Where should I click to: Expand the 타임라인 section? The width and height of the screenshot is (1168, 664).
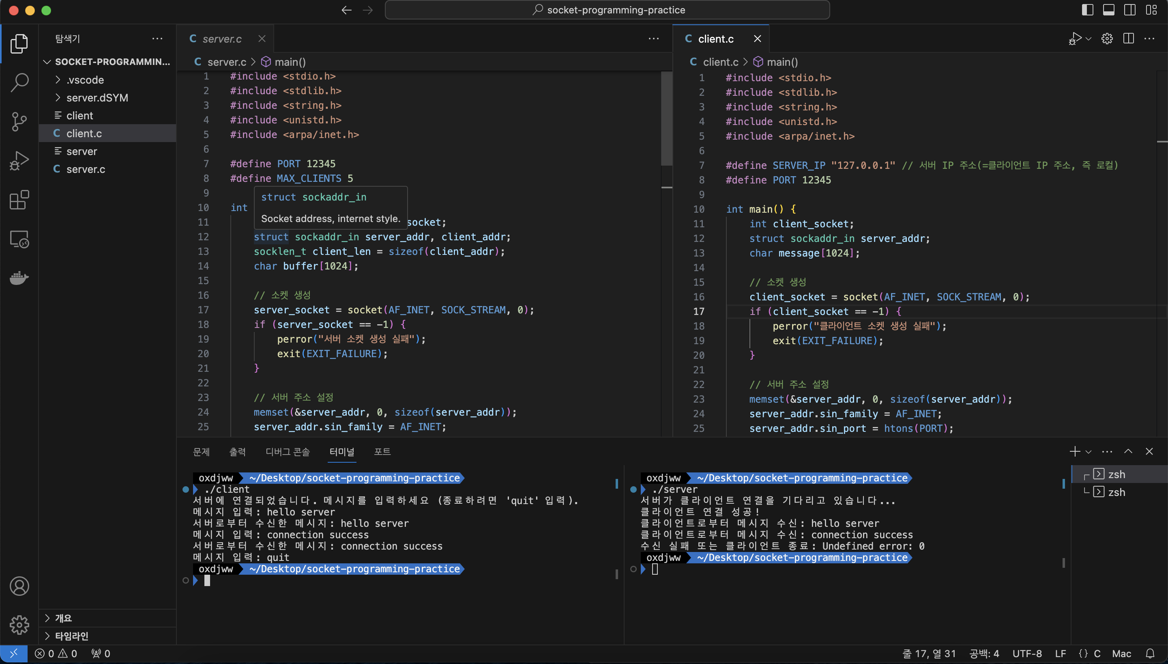[71, 636]
